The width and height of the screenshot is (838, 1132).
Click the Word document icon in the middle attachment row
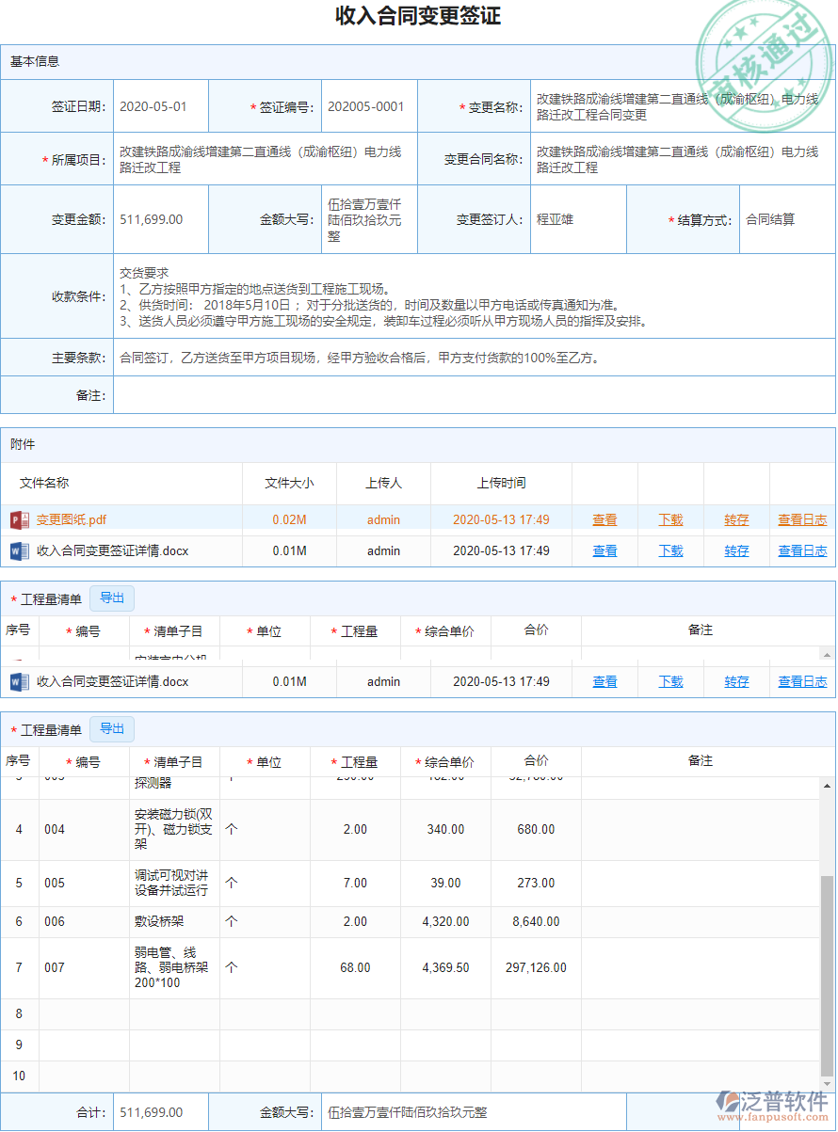pos(20,681)
